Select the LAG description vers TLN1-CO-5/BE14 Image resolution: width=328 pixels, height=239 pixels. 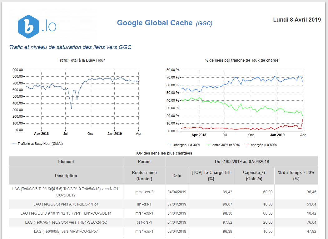pos(66,213)
